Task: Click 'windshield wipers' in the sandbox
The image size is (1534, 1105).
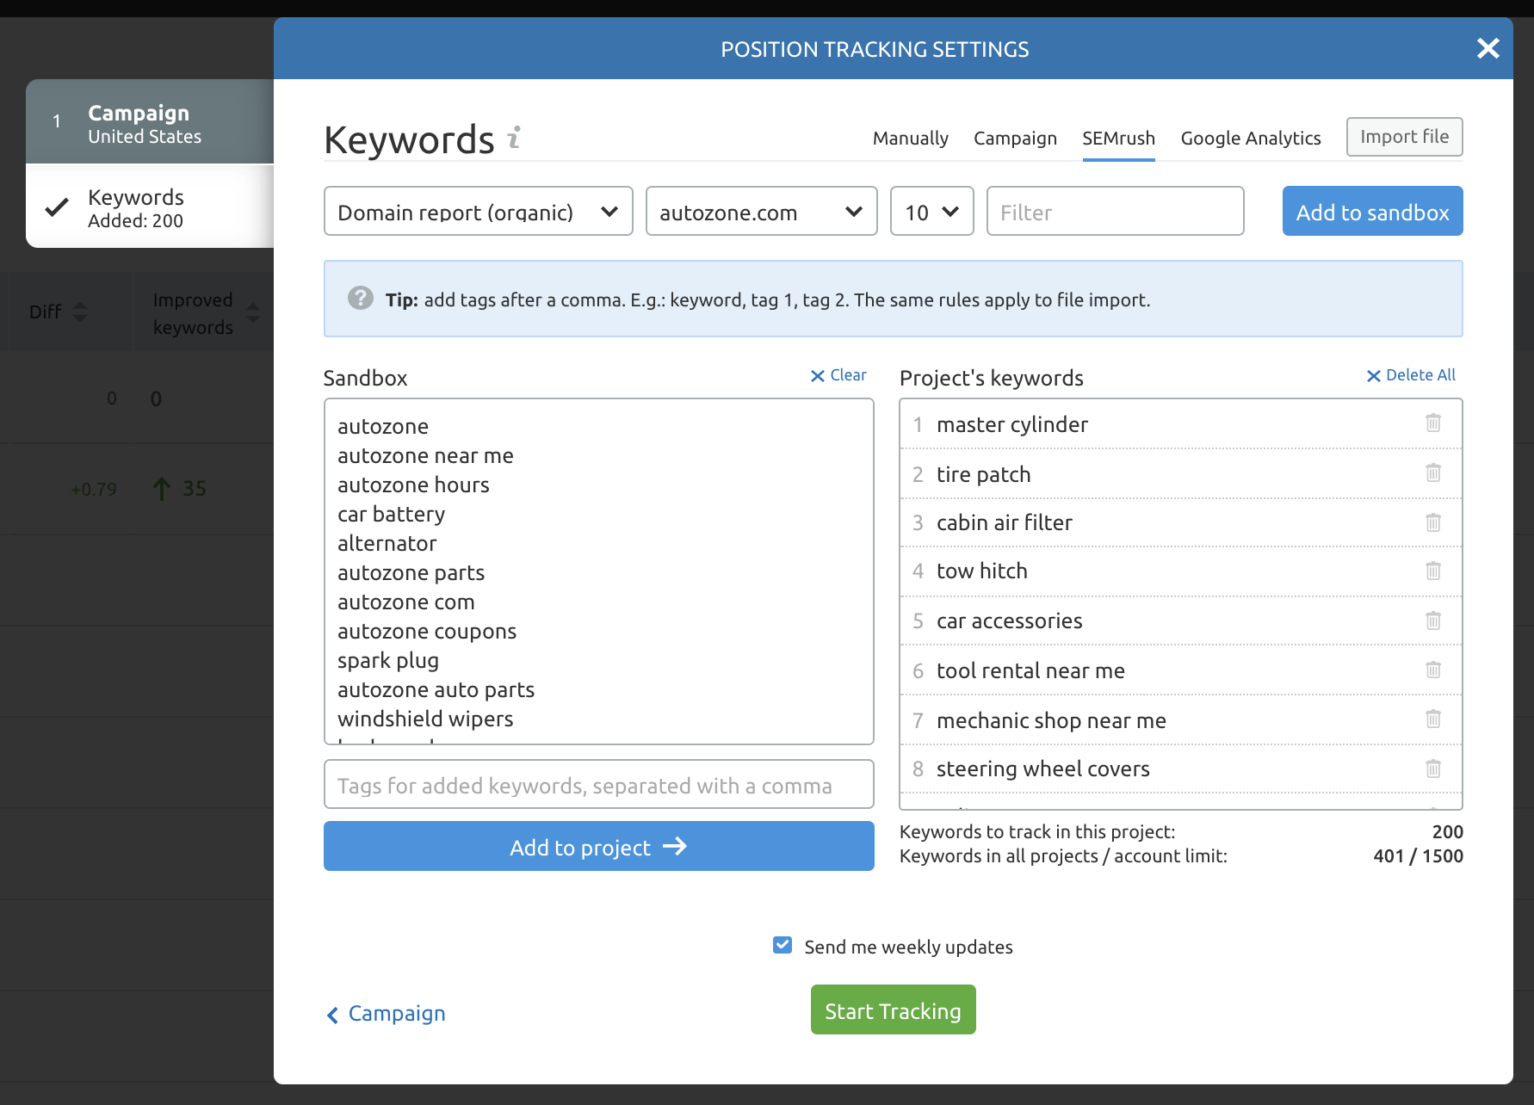Action: tap(425, 719)
